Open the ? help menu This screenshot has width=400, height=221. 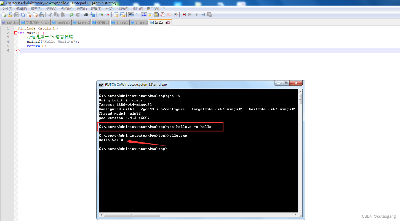(x=164, y=9)
